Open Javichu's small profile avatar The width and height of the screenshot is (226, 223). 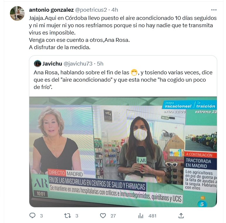(x=37, y=64)
